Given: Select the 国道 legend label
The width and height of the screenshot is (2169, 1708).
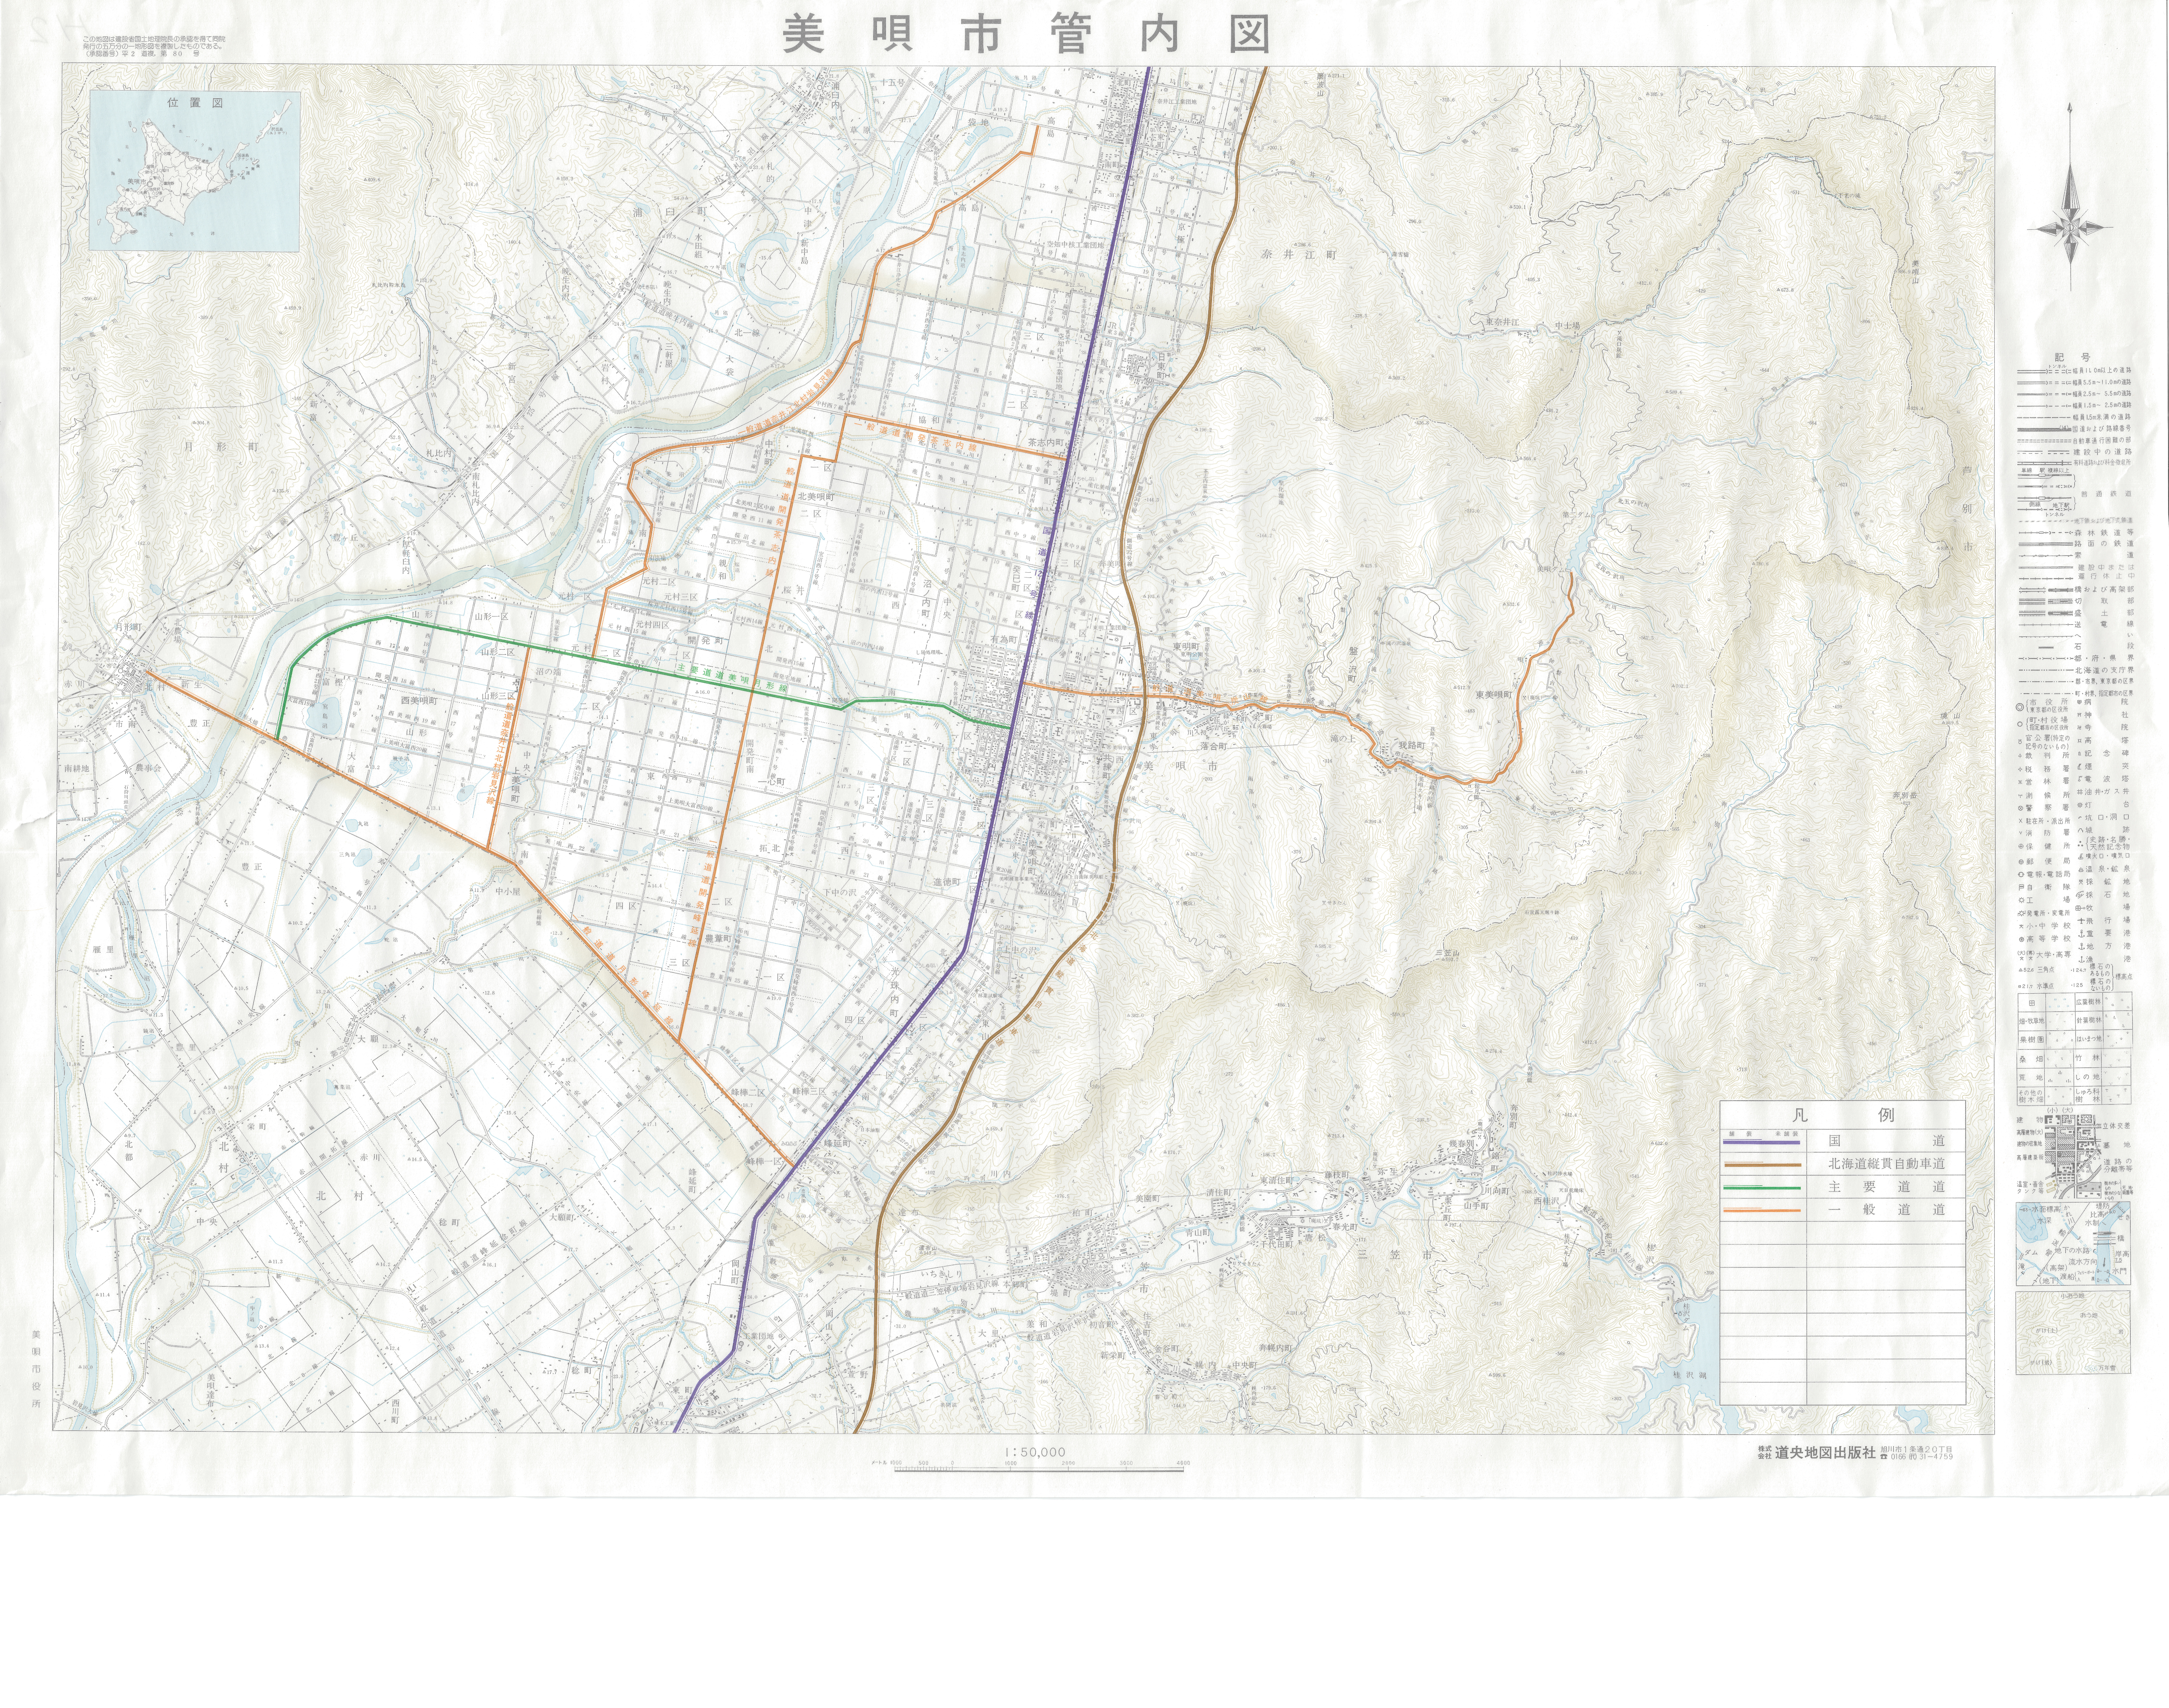Looking at the screenshot, I should point(1887,1141).
